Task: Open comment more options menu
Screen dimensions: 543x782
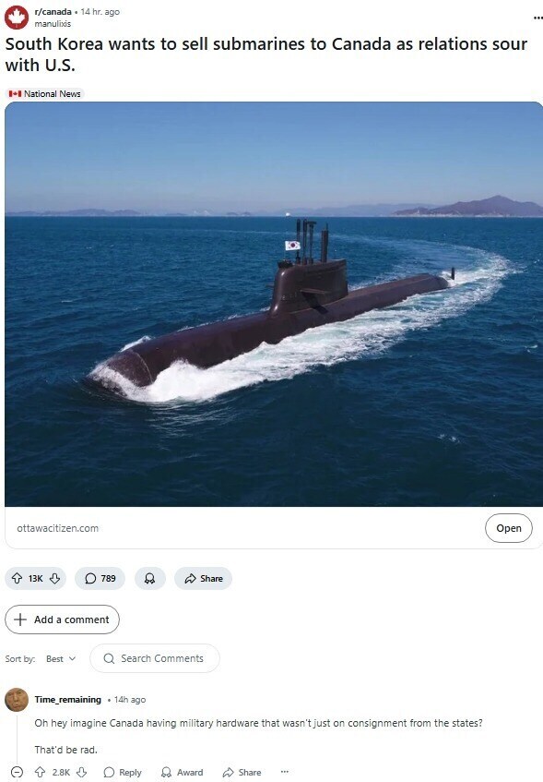Action: (x=285, y=772)
